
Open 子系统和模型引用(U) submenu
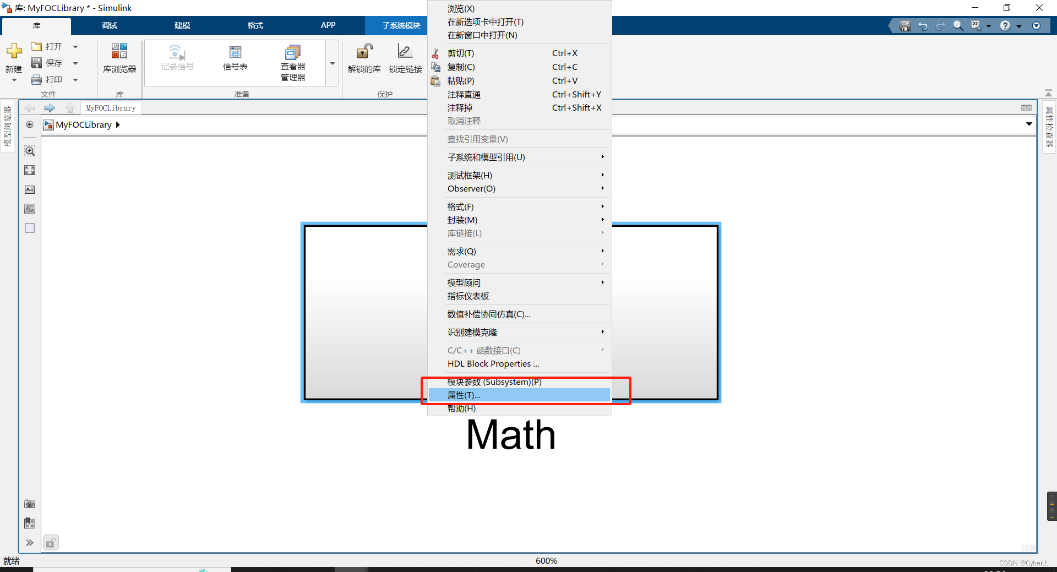[x=519, y=157]
